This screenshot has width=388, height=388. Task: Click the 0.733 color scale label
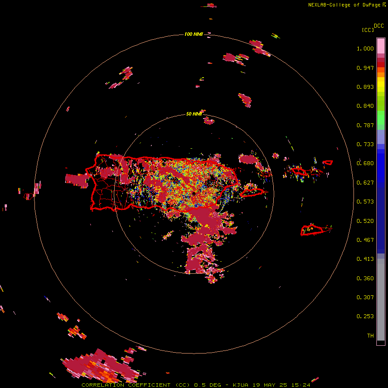point(365,144)
